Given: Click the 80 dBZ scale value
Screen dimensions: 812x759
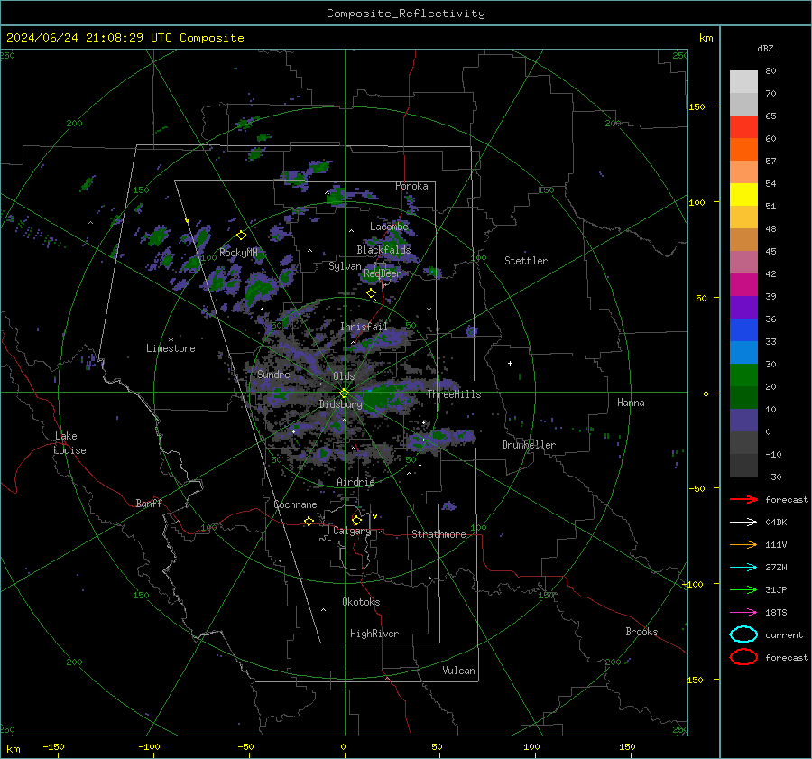Looking at the screenshot, I should [x=770, y=71].
